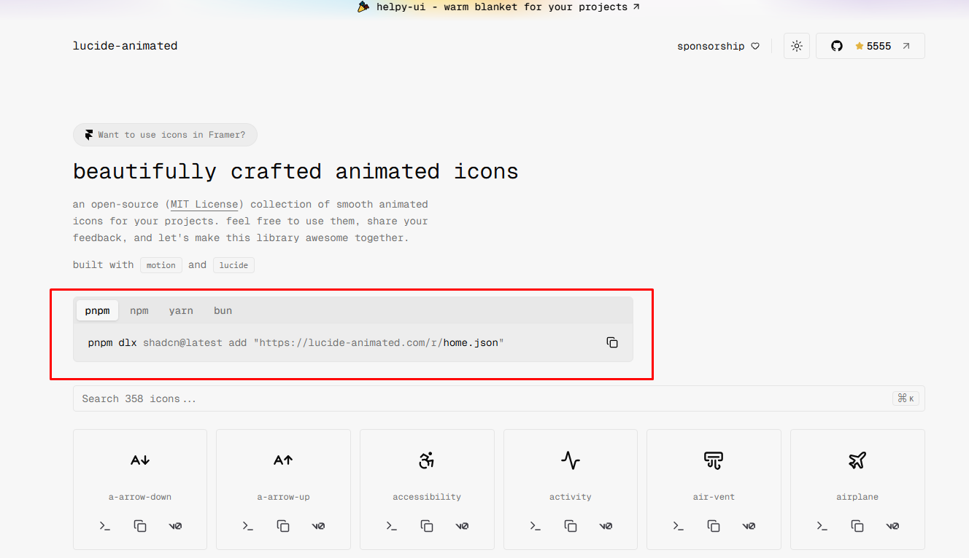Screen dimensions: 969x558
Task: Click the 'pnpm dlx shadcn@latest add' command text
Action: point(168,342)
